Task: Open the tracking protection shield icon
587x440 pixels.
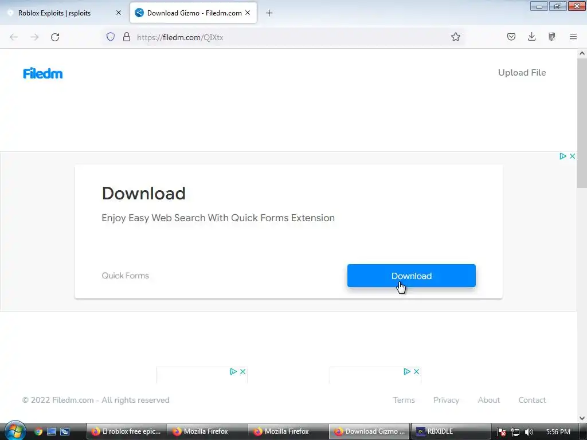Action: [111, 37]
